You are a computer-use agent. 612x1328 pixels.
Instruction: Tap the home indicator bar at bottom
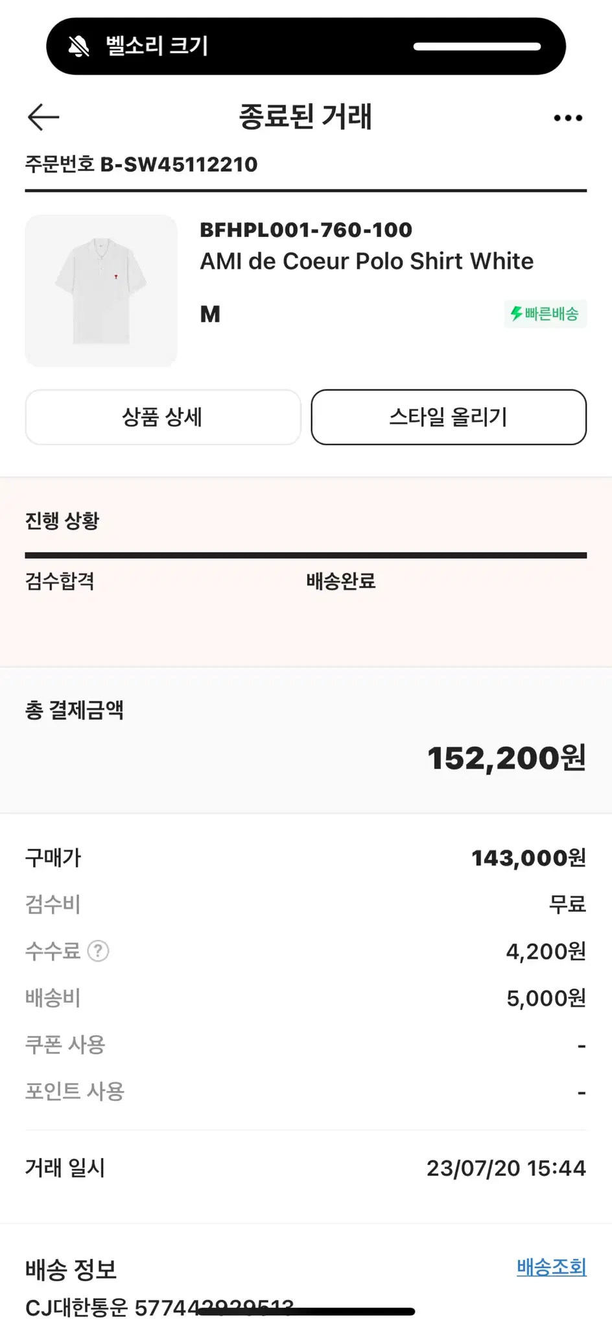(306, 1312)
